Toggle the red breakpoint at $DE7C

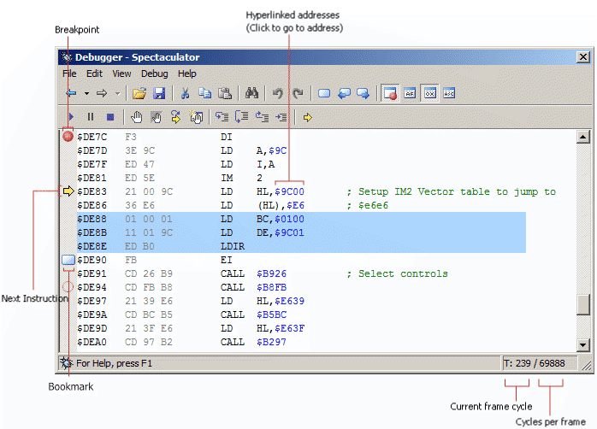pos(68,136)
